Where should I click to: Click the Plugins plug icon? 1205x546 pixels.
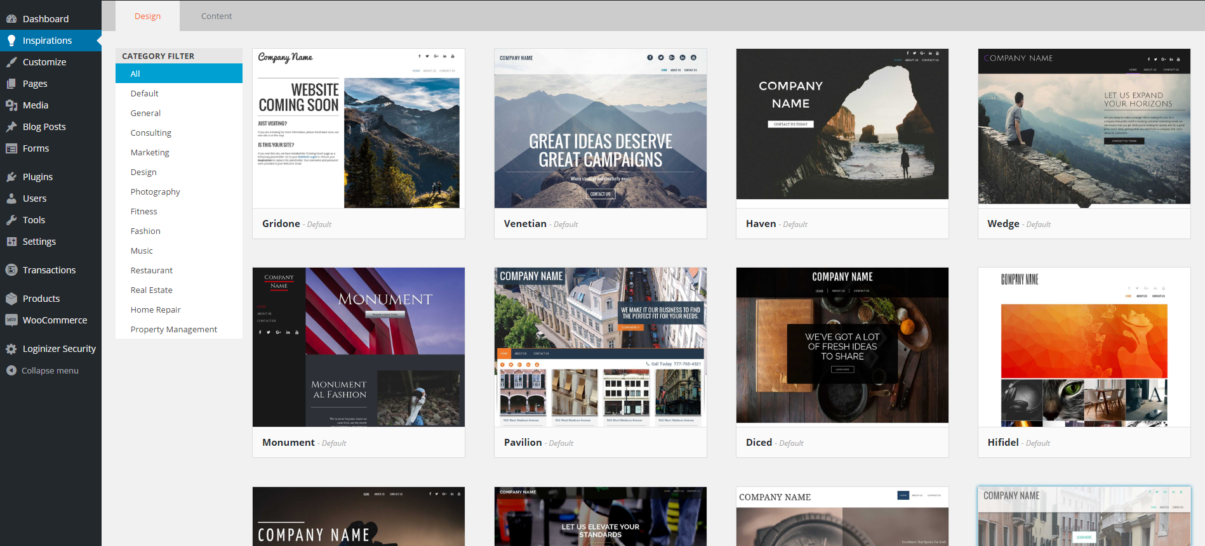tap(11, 177)
